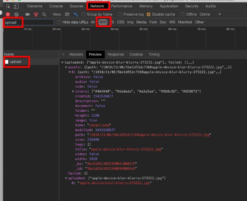Toggle the device toolbar icon
Image resolution: width=247 pixels, height=201 pixels.
pyautogui.click(x=16, y=6)
